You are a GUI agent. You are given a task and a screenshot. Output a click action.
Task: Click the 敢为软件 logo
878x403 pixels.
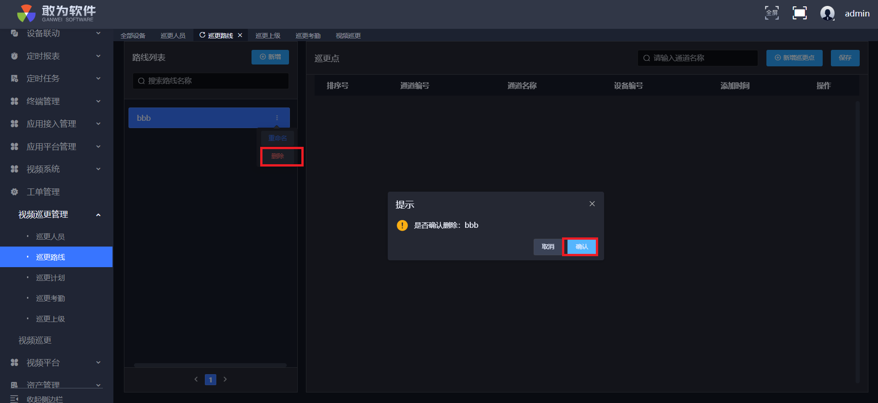coord(56,13)
